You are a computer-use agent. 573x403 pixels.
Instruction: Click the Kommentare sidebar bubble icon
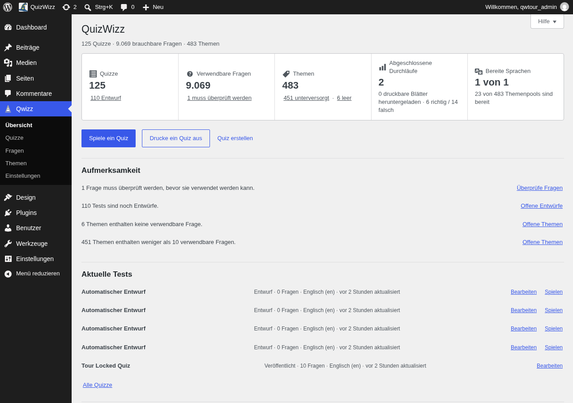(8, 94)
